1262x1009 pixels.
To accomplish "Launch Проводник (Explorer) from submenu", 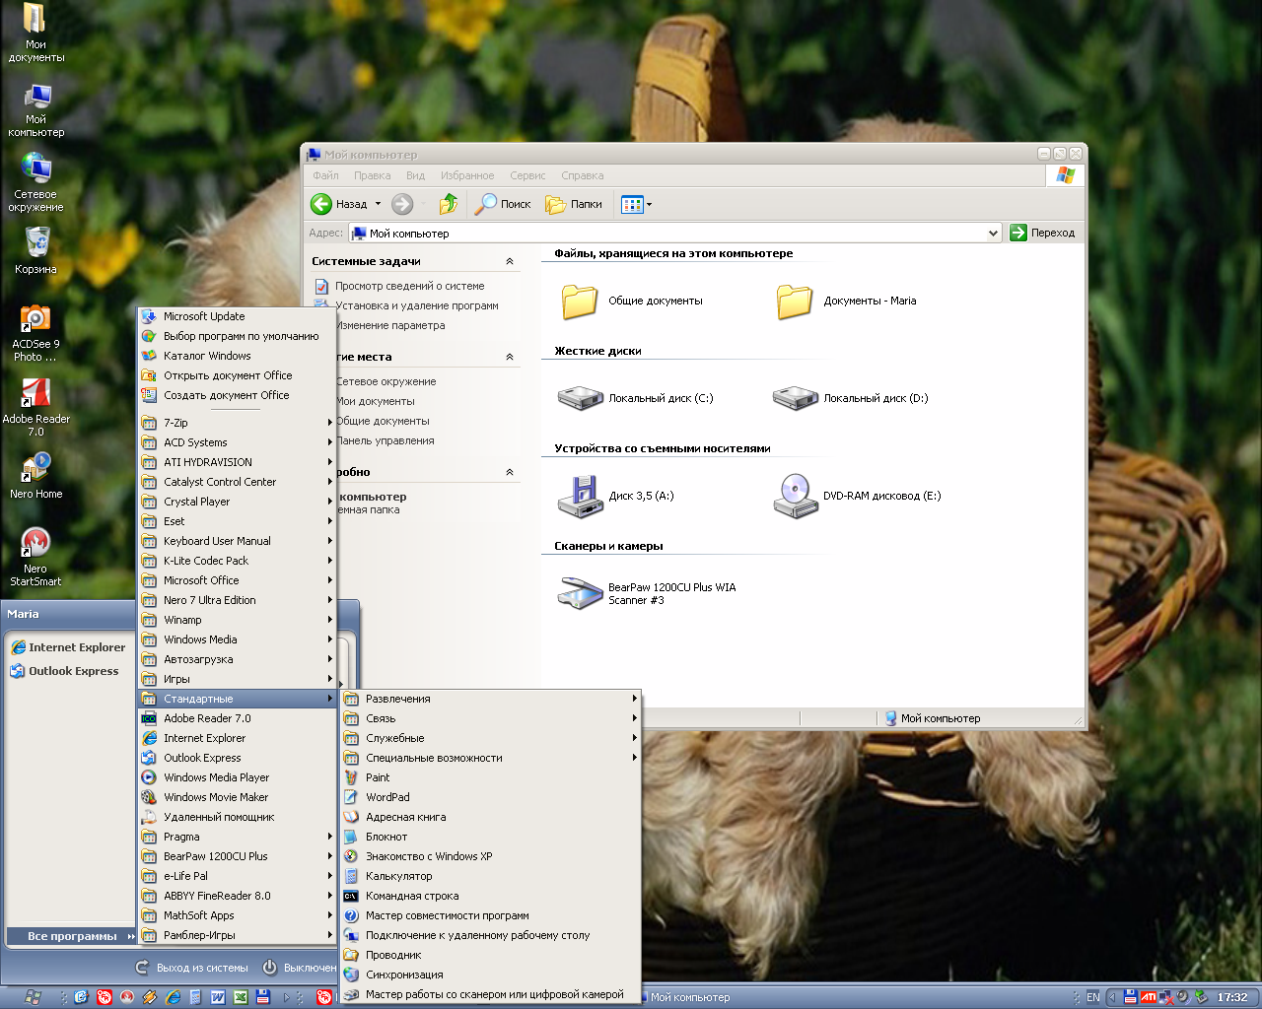I will (x=490, y=955).
